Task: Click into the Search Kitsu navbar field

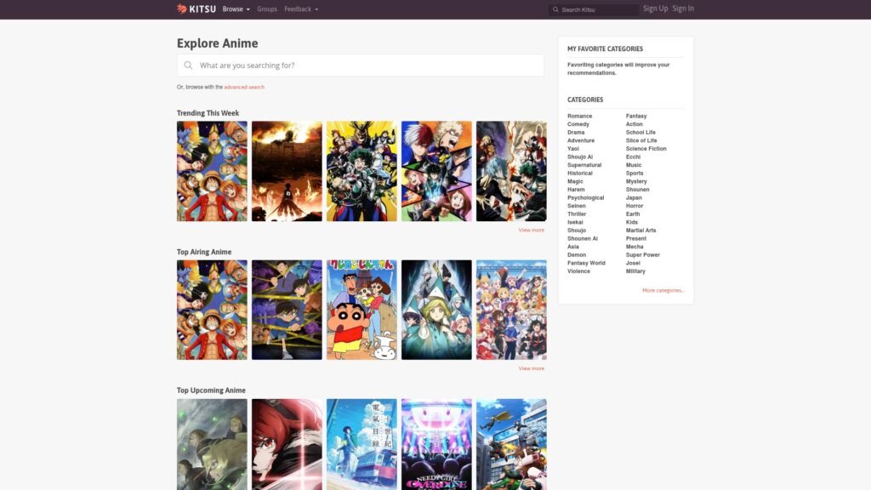Action: coord(598,10)
